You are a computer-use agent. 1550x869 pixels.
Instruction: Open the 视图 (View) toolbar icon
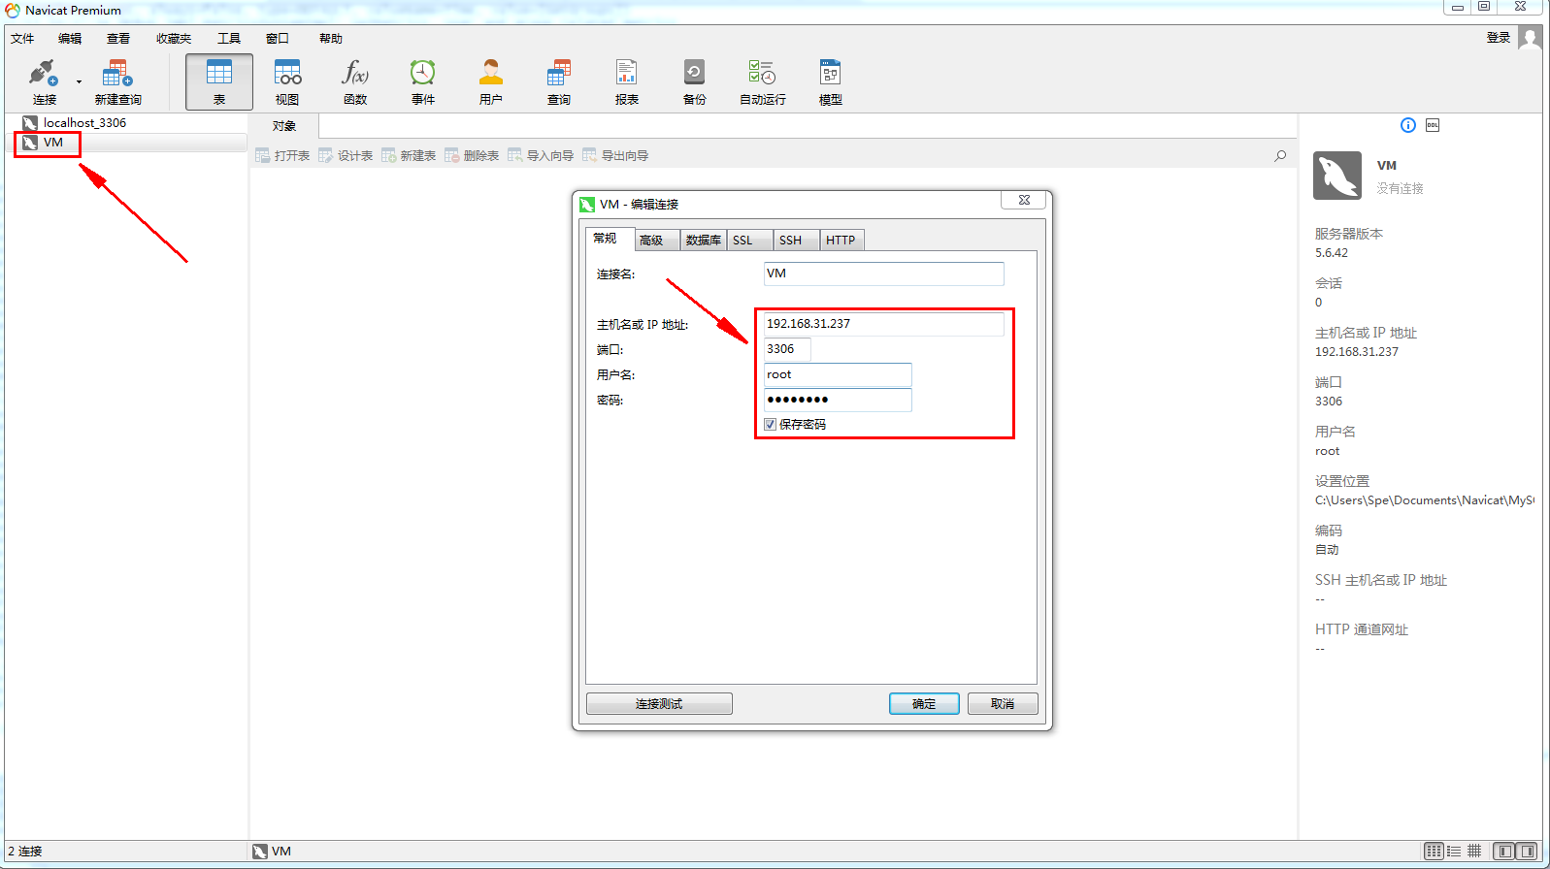(x=287, y=81)
